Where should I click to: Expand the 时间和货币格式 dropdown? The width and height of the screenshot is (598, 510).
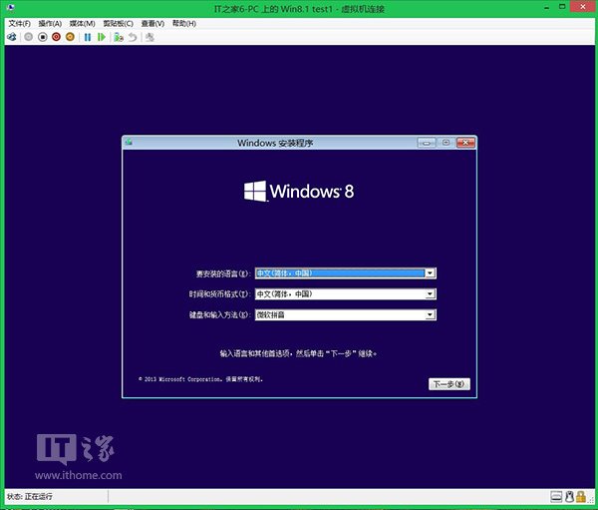pyautogui.click(x=430, y=293)
